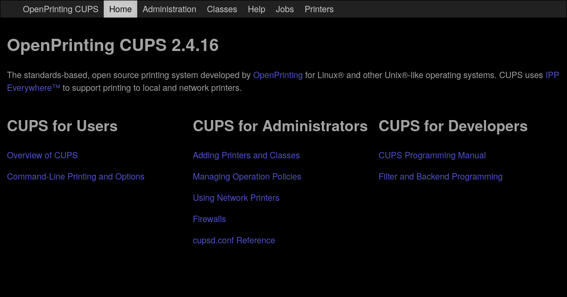Click the OpenPrinting CUPS 2.4.16 heading
This screenshot has width=567, height=297.
point(113,46)
